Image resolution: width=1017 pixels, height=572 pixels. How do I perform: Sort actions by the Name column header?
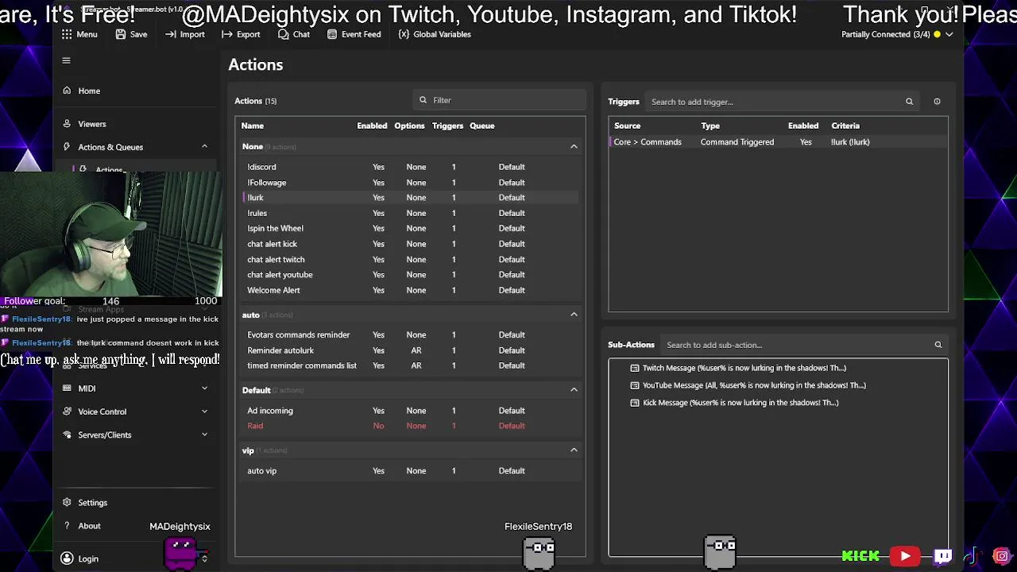tap(253, 126)
